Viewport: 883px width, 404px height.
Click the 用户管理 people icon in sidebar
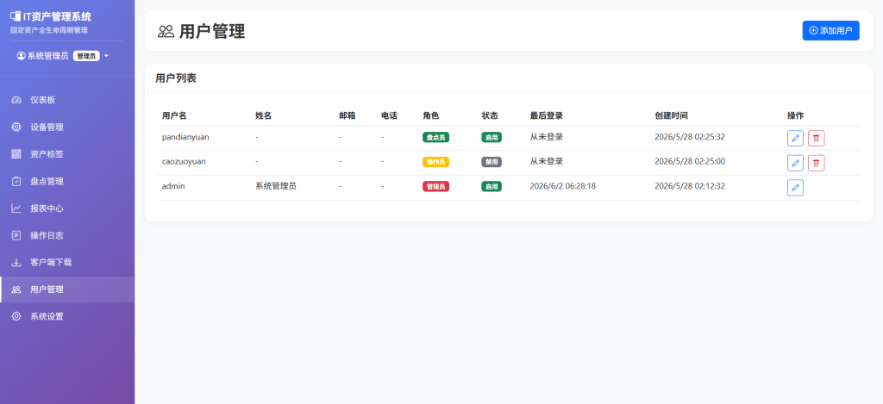point(16,289)
